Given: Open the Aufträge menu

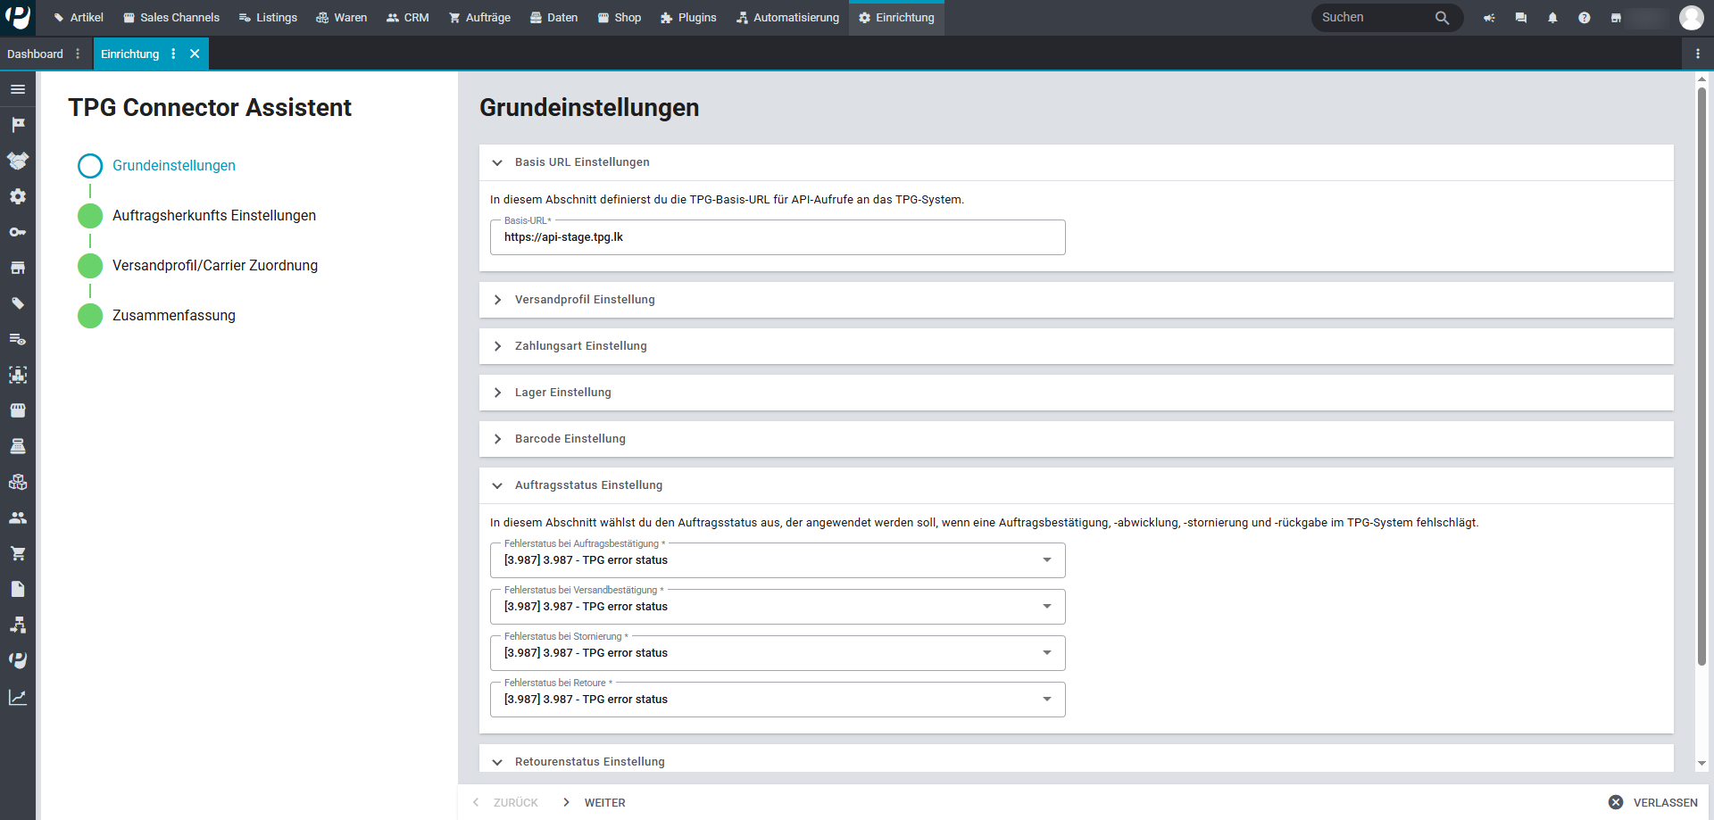Looking at the screenshot, I should pyautogui.click(x=479, y=18).
